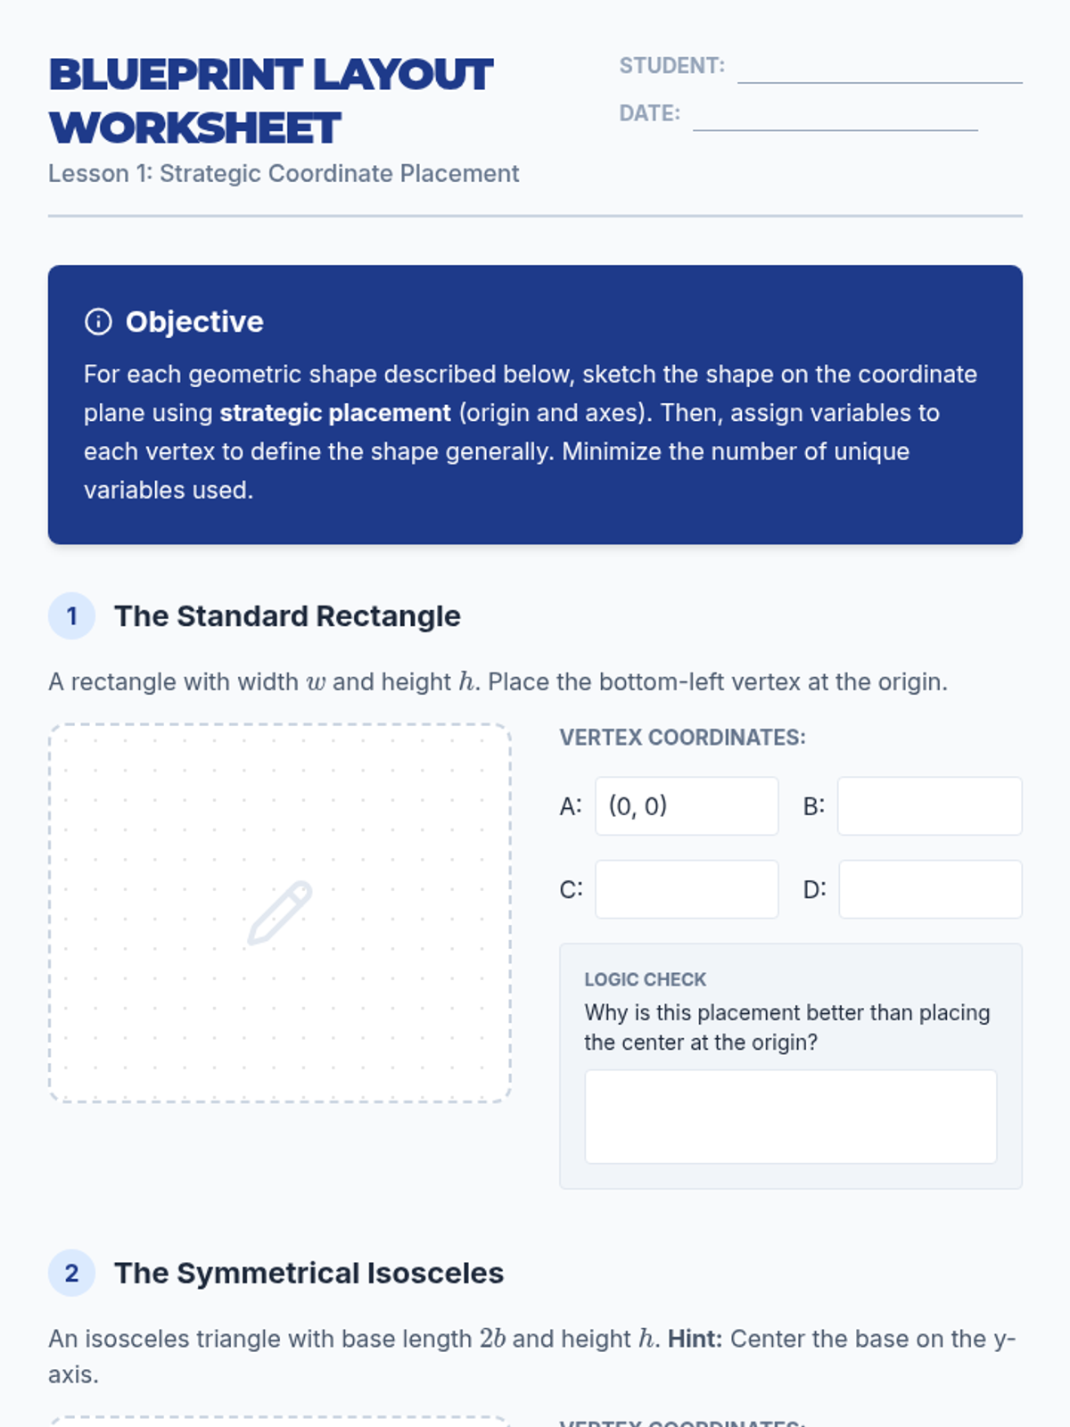Click the number 1 section badge
1070x1427 pixels.
point(71,616)
